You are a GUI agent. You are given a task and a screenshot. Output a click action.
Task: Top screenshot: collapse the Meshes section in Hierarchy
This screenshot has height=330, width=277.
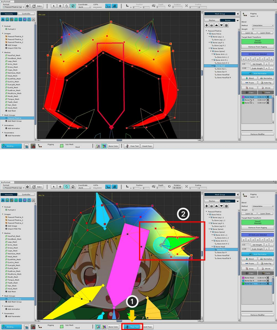click(x=3, y=52)
